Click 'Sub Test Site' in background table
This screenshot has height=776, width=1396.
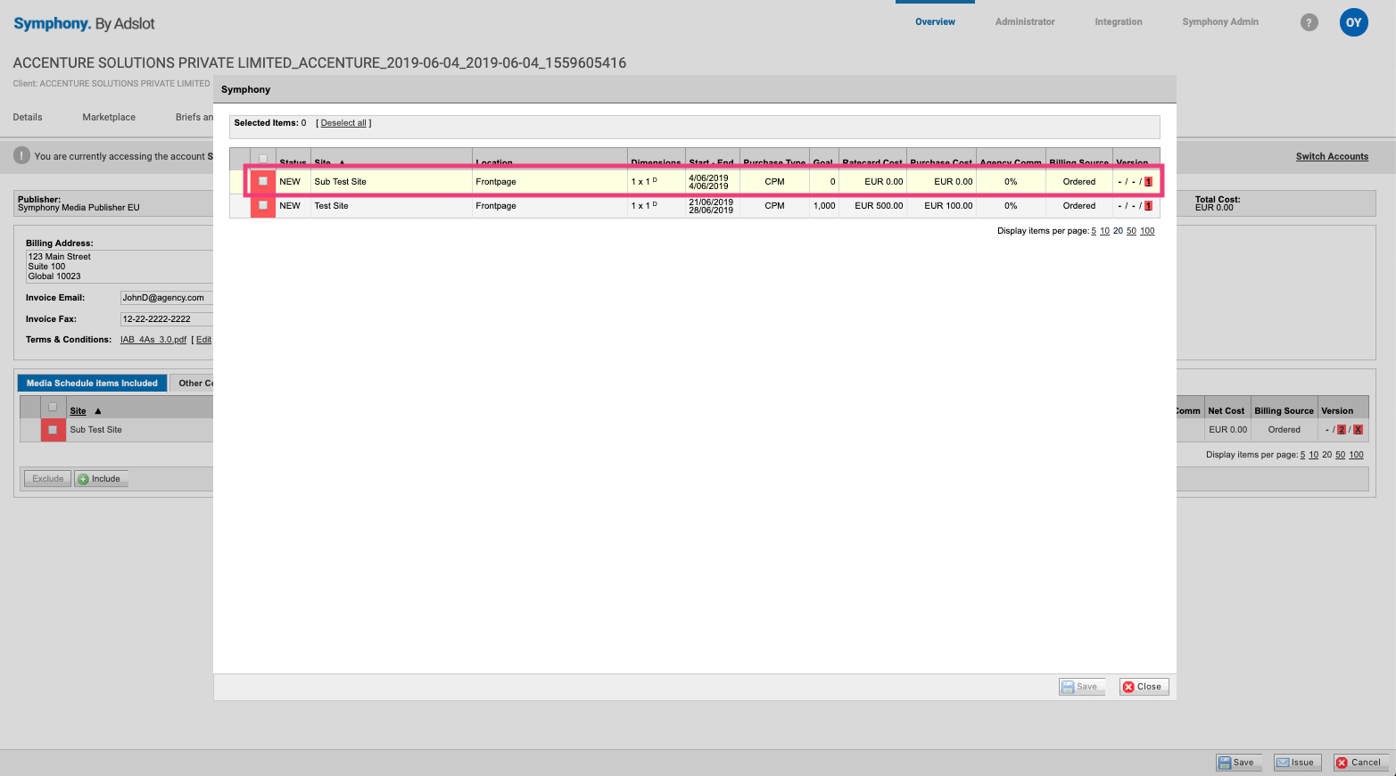point(95,430)
